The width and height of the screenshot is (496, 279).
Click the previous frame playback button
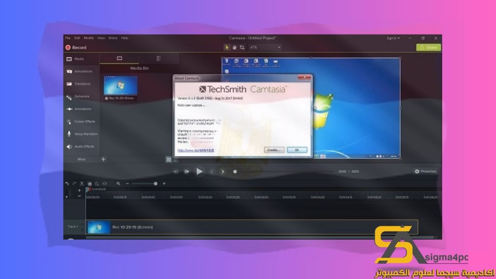176,171
